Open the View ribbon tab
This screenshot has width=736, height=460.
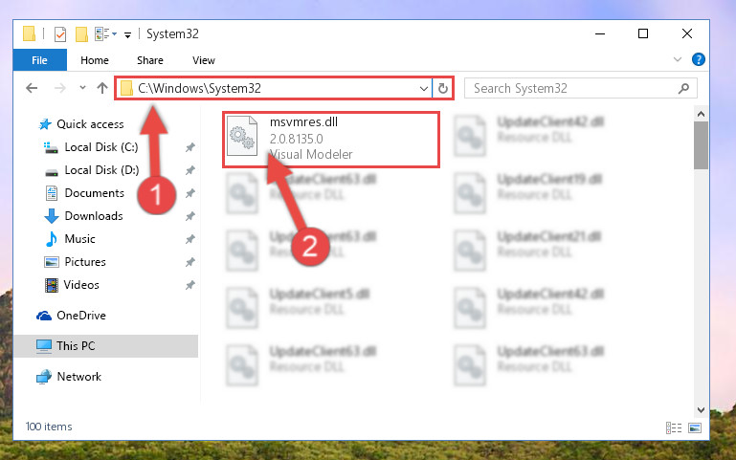click(204, 60)
